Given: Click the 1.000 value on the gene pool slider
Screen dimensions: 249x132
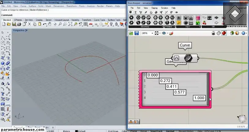Looking at the screenshot, I should coord(199,98).
